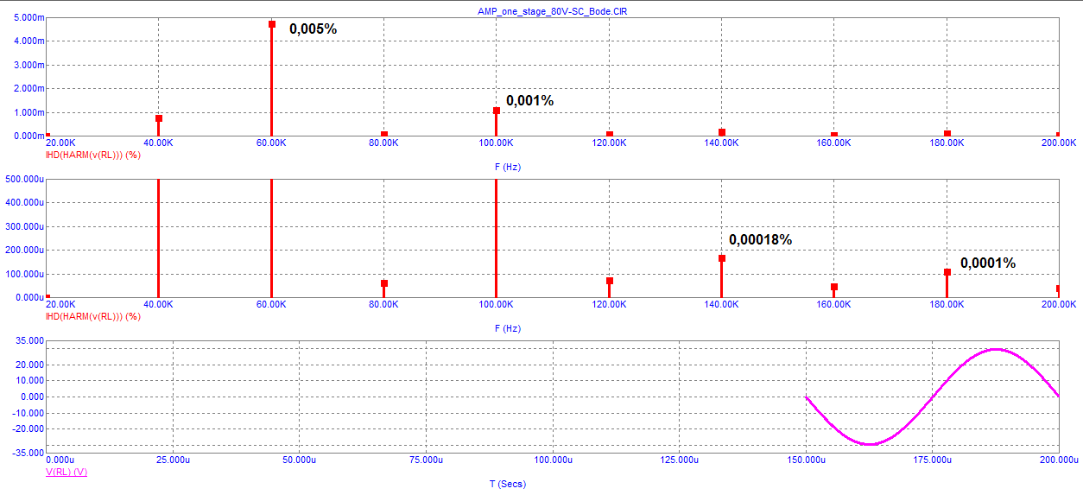The image size is (1083, 495).
Task: Click the 20.00K tick in middle plot
Action: click(x=60, y=304)
